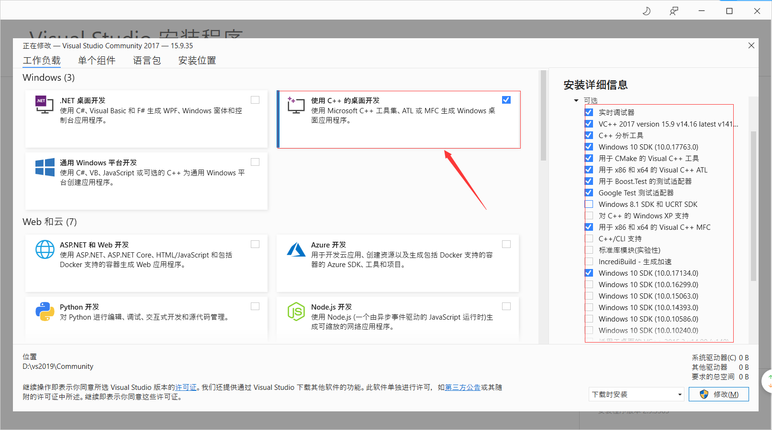
Task: Uncheck the 使用 C++ 的桌面开发 workload checkbox
Action: (x=506, y=100)
